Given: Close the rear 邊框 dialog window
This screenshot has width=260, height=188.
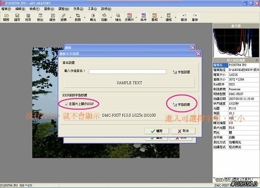Looking at the screenshot, I should (192, 47).
